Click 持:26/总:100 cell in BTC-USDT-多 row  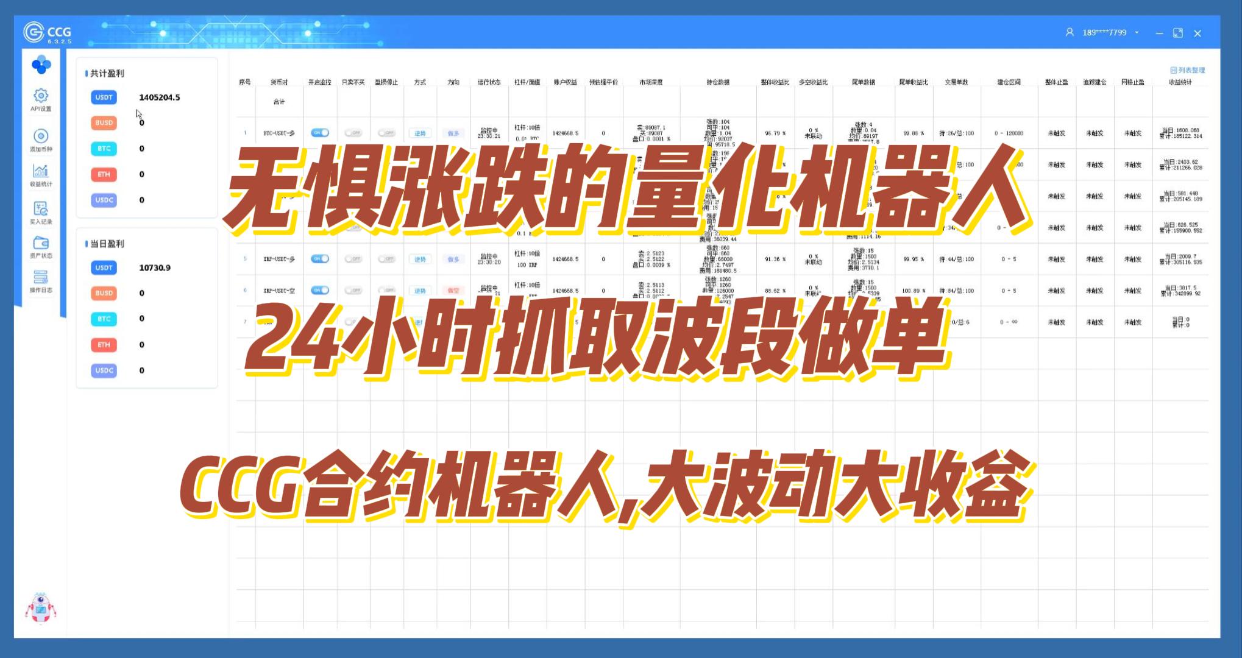coord(956,133)
